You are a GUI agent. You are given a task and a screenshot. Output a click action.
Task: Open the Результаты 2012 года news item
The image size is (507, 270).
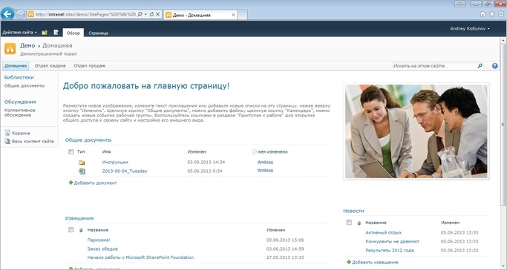point(390,250)
